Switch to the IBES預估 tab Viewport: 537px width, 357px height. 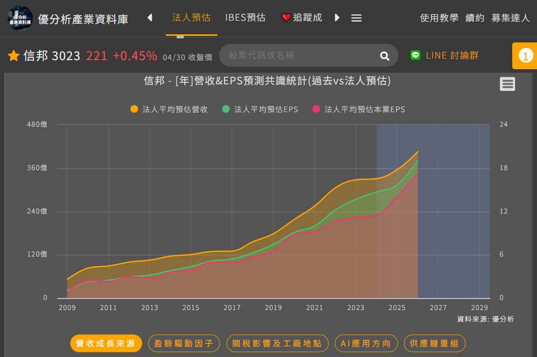click(245, 18)
